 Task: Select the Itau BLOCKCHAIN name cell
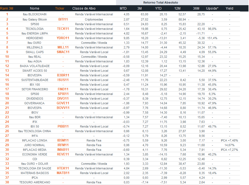point(35,14)
